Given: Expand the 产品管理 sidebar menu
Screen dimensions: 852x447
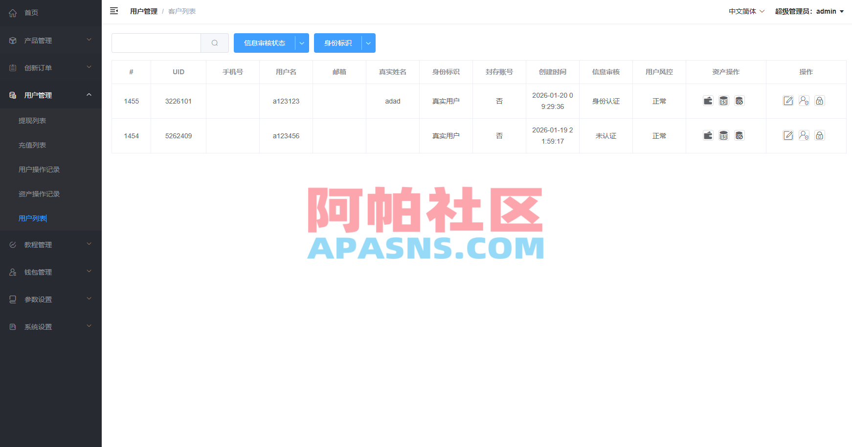Looking at the screenshot, I should pos(51,40).
